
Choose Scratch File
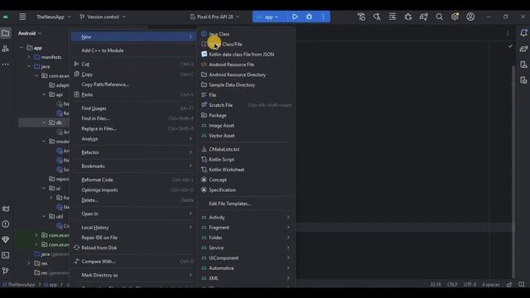click(246, 105)
